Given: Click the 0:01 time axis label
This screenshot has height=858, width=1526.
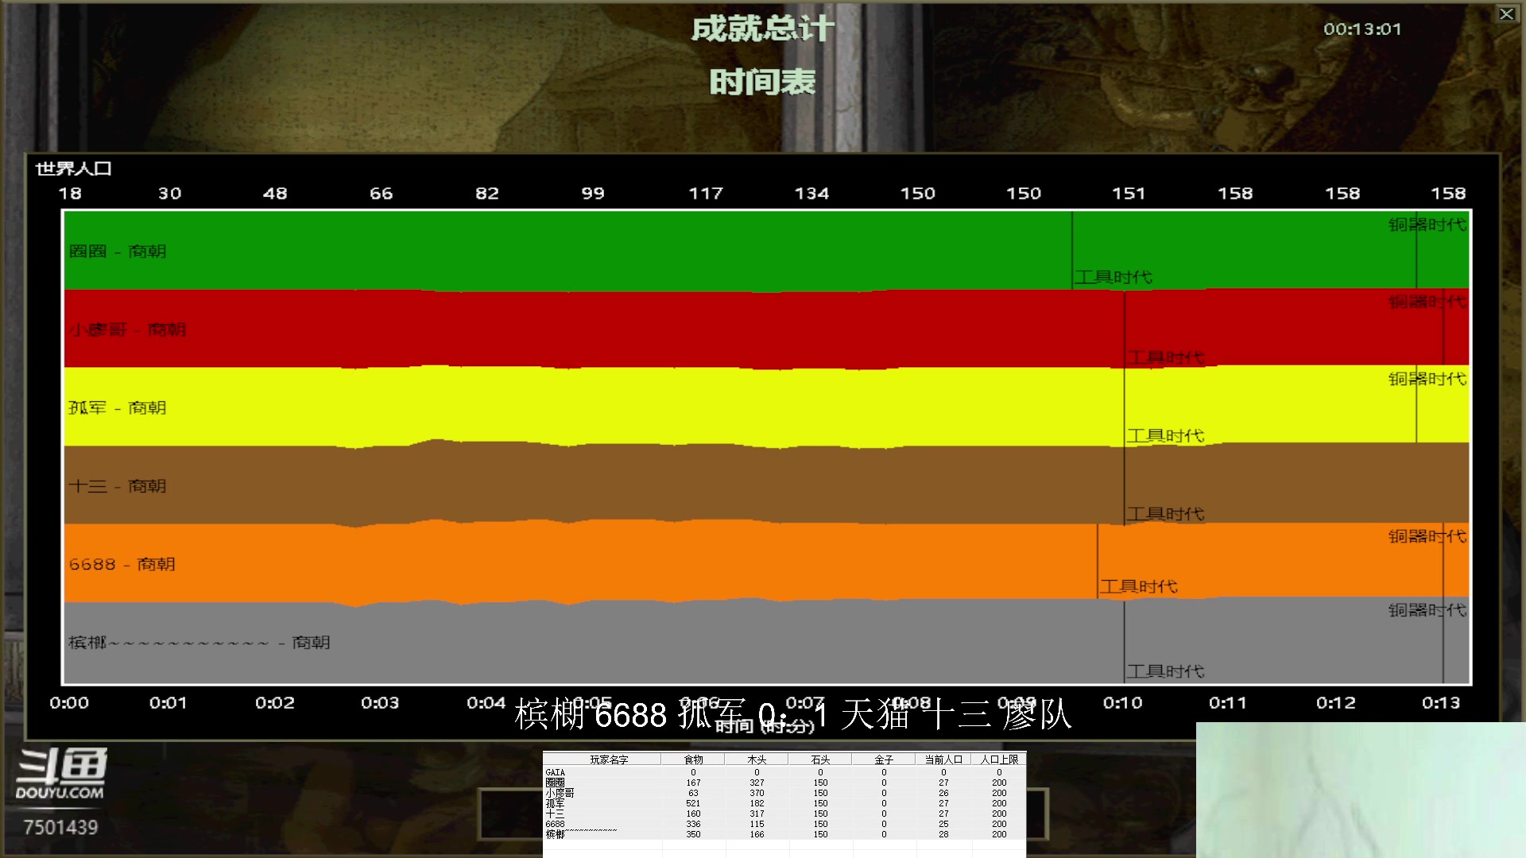Looking at the screenshot, I should [168, 703].
